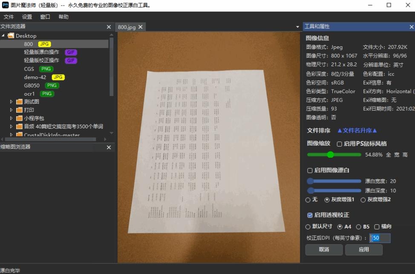Screen dimensions: 415x274
Task: Open the dropdown arrow beside the image view
Action: click(x=297, y=26)
